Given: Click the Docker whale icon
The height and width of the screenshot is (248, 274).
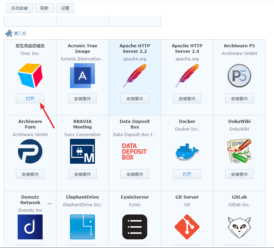Looking at the screenshot, I should point(187,151).
